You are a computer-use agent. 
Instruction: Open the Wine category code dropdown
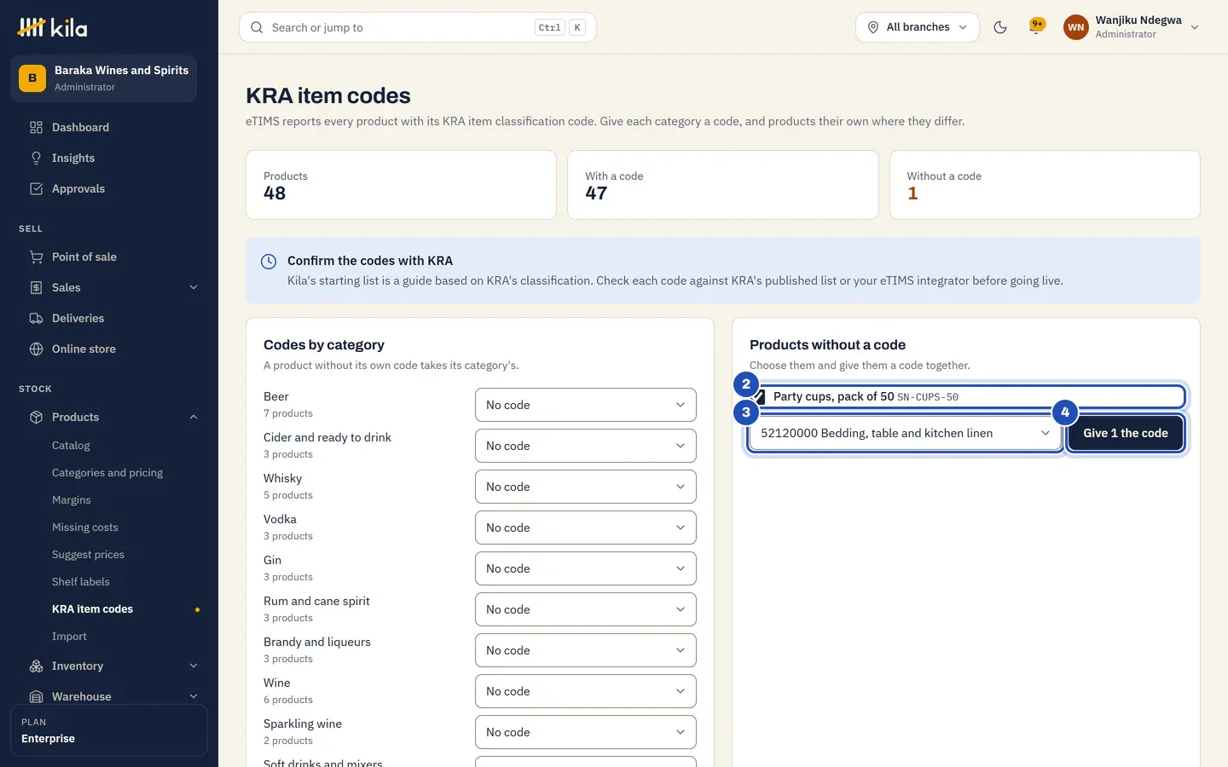coord(586,691)
